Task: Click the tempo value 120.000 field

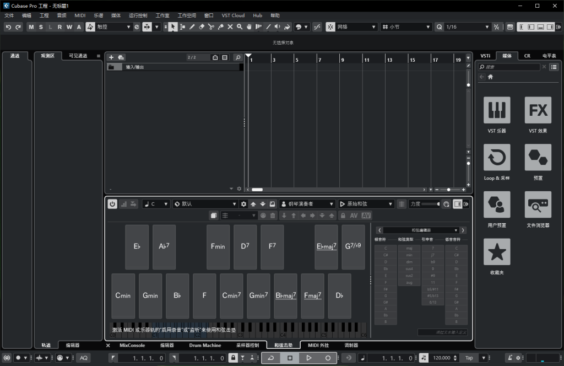Action: (442, 358)
